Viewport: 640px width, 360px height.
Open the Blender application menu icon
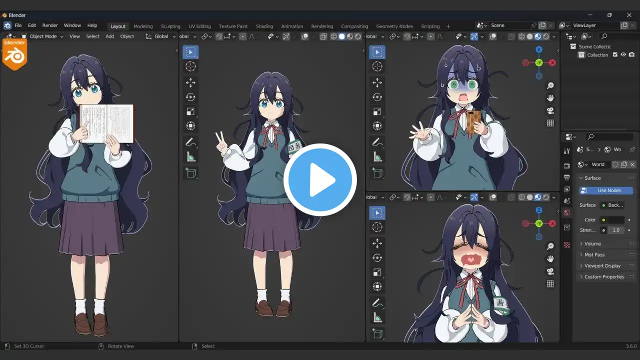pos(7,25)
